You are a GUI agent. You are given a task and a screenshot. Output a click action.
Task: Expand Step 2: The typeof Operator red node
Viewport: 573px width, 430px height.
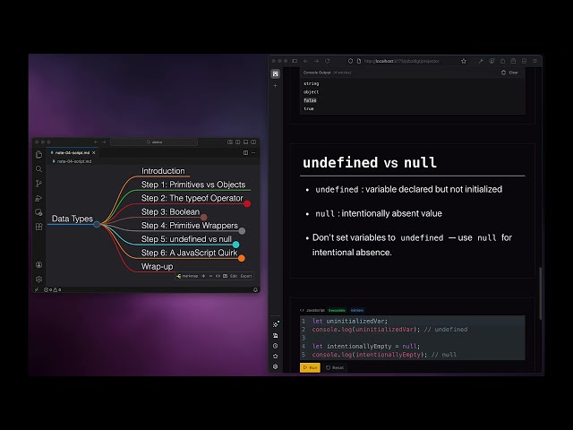coord(247,203)
